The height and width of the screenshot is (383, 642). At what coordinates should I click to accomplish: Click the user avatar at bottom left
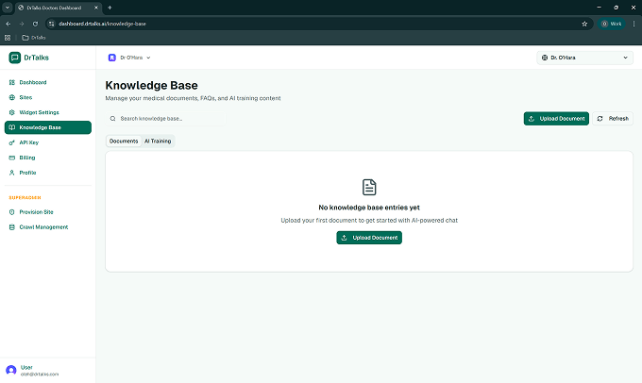[11, 371]
